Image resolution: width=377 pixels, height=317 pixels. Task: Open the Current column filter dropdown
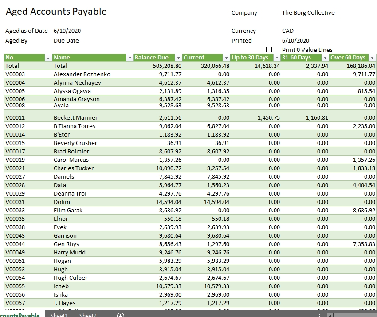pos(226,58)
